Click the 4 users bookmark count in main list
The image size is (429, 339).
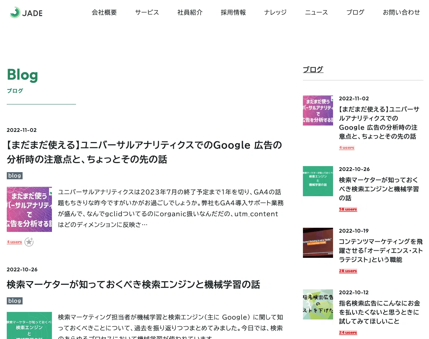coord(15,242)
